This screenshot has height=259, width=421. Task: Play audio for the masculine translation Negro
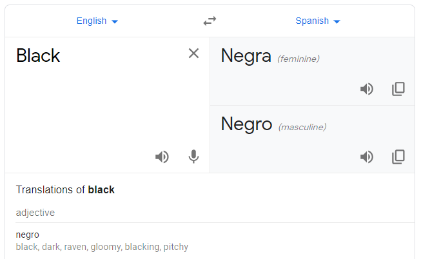pyautogui.click(x=367, y=157)
